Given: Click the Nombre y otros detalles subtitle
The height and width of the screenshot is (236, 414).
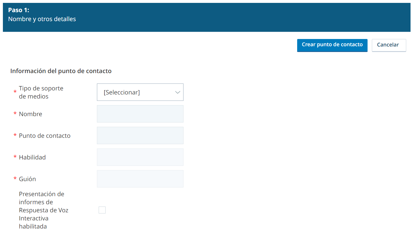Looking at the screenshot, I should point(42,19).
